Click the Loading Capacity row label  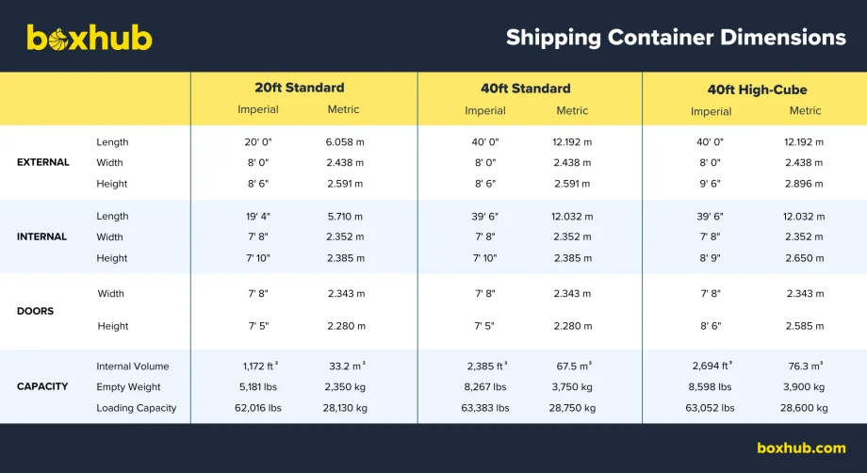tap(136, 408)
